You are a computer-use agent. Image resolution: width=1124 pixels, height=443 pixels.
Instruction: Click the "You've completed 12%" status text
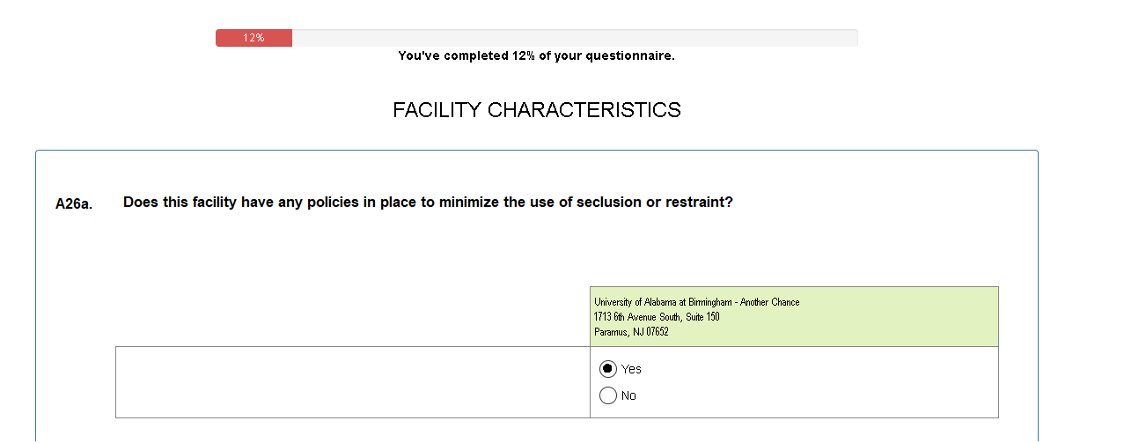[536, 56]
